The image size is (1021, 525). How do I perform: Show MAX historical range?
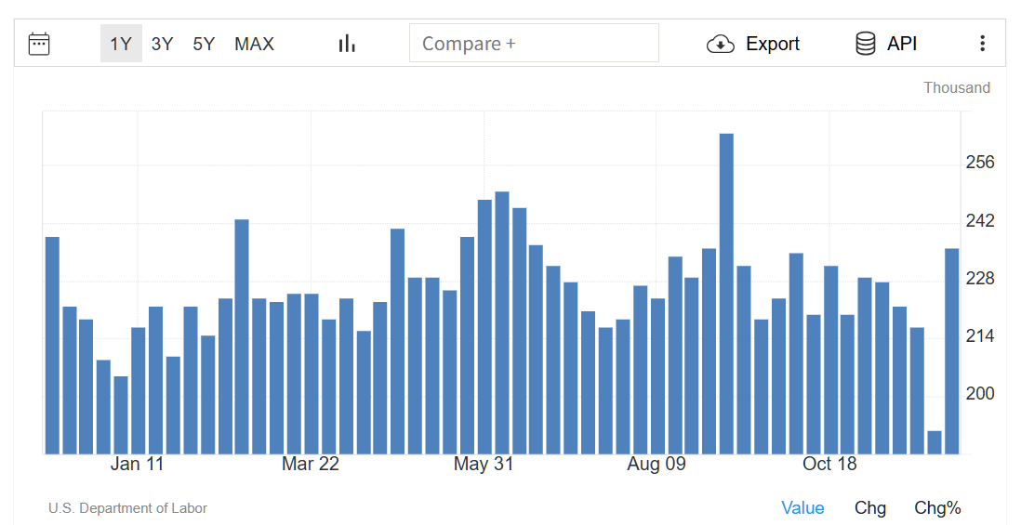[254, 44]
